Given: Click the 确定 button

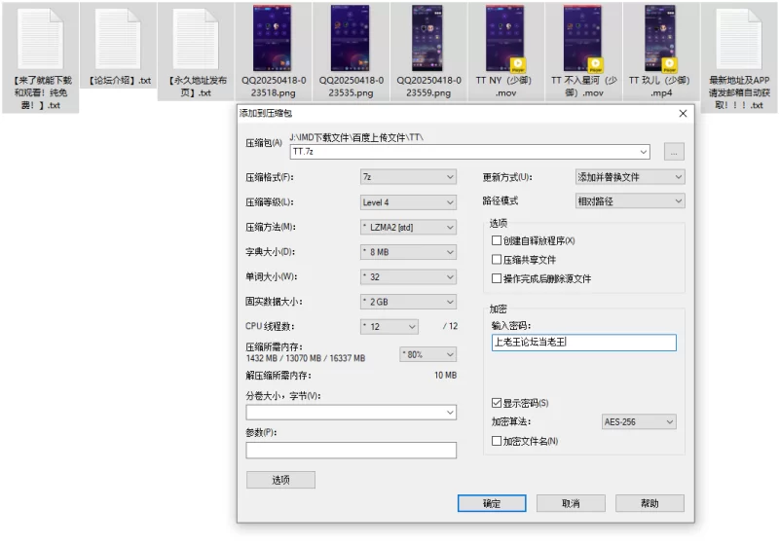Looking at the screenshot, I should click(x=492, y=503).
